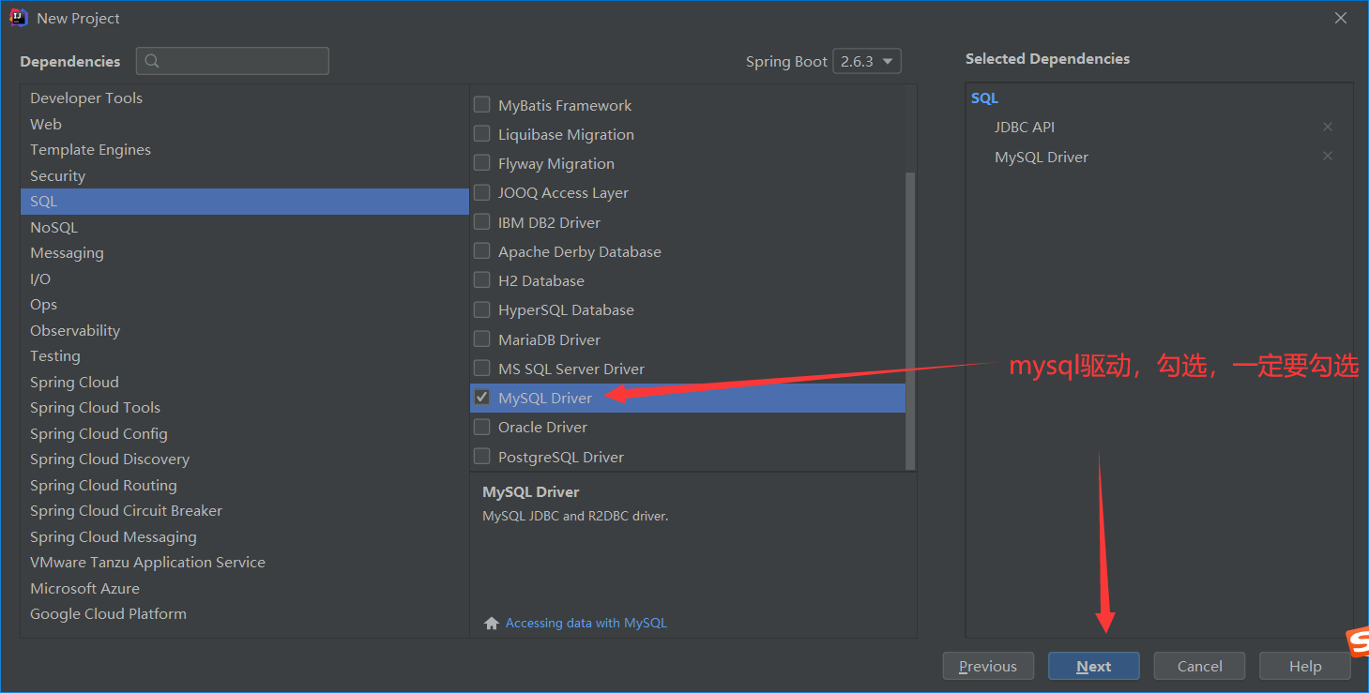Image resolution: width=1369 pixels, height=693 pixels.
Task: Choose the Security category
Action: coord(244,175)
